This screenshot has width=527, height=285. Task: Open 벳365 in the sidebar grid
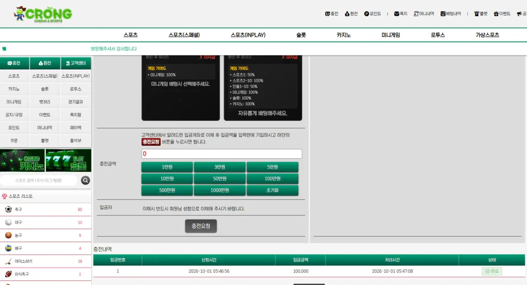[x=45, y=102]
